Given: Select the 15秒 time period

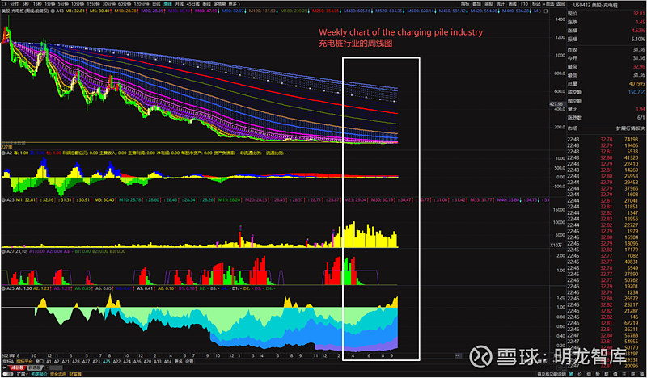Looking at the screenshot, I should click(37, 4).
